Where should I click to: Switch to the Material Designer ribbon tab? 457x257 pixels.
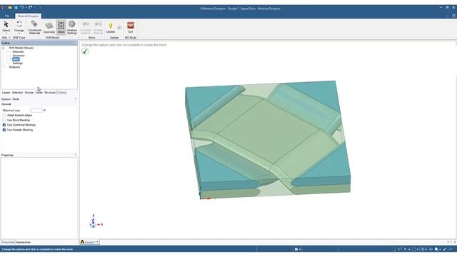[28, 16]
